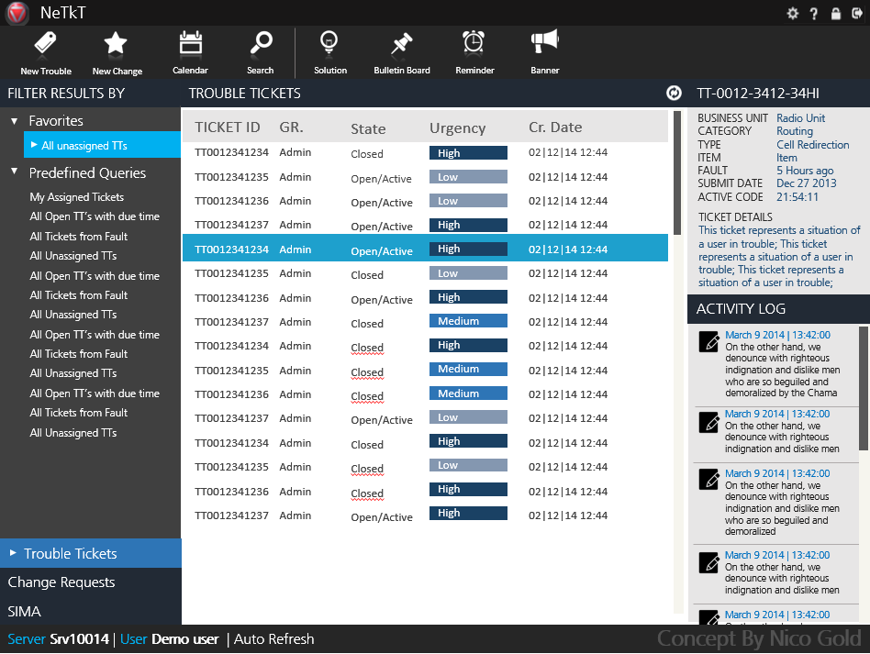Click the first March 9 2014 log timestamp
870x654 pixels.
[777, 335]
